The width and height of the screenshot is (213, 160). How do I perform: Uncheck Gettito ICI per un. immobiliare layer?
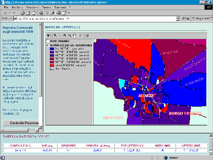coord(47,45)
